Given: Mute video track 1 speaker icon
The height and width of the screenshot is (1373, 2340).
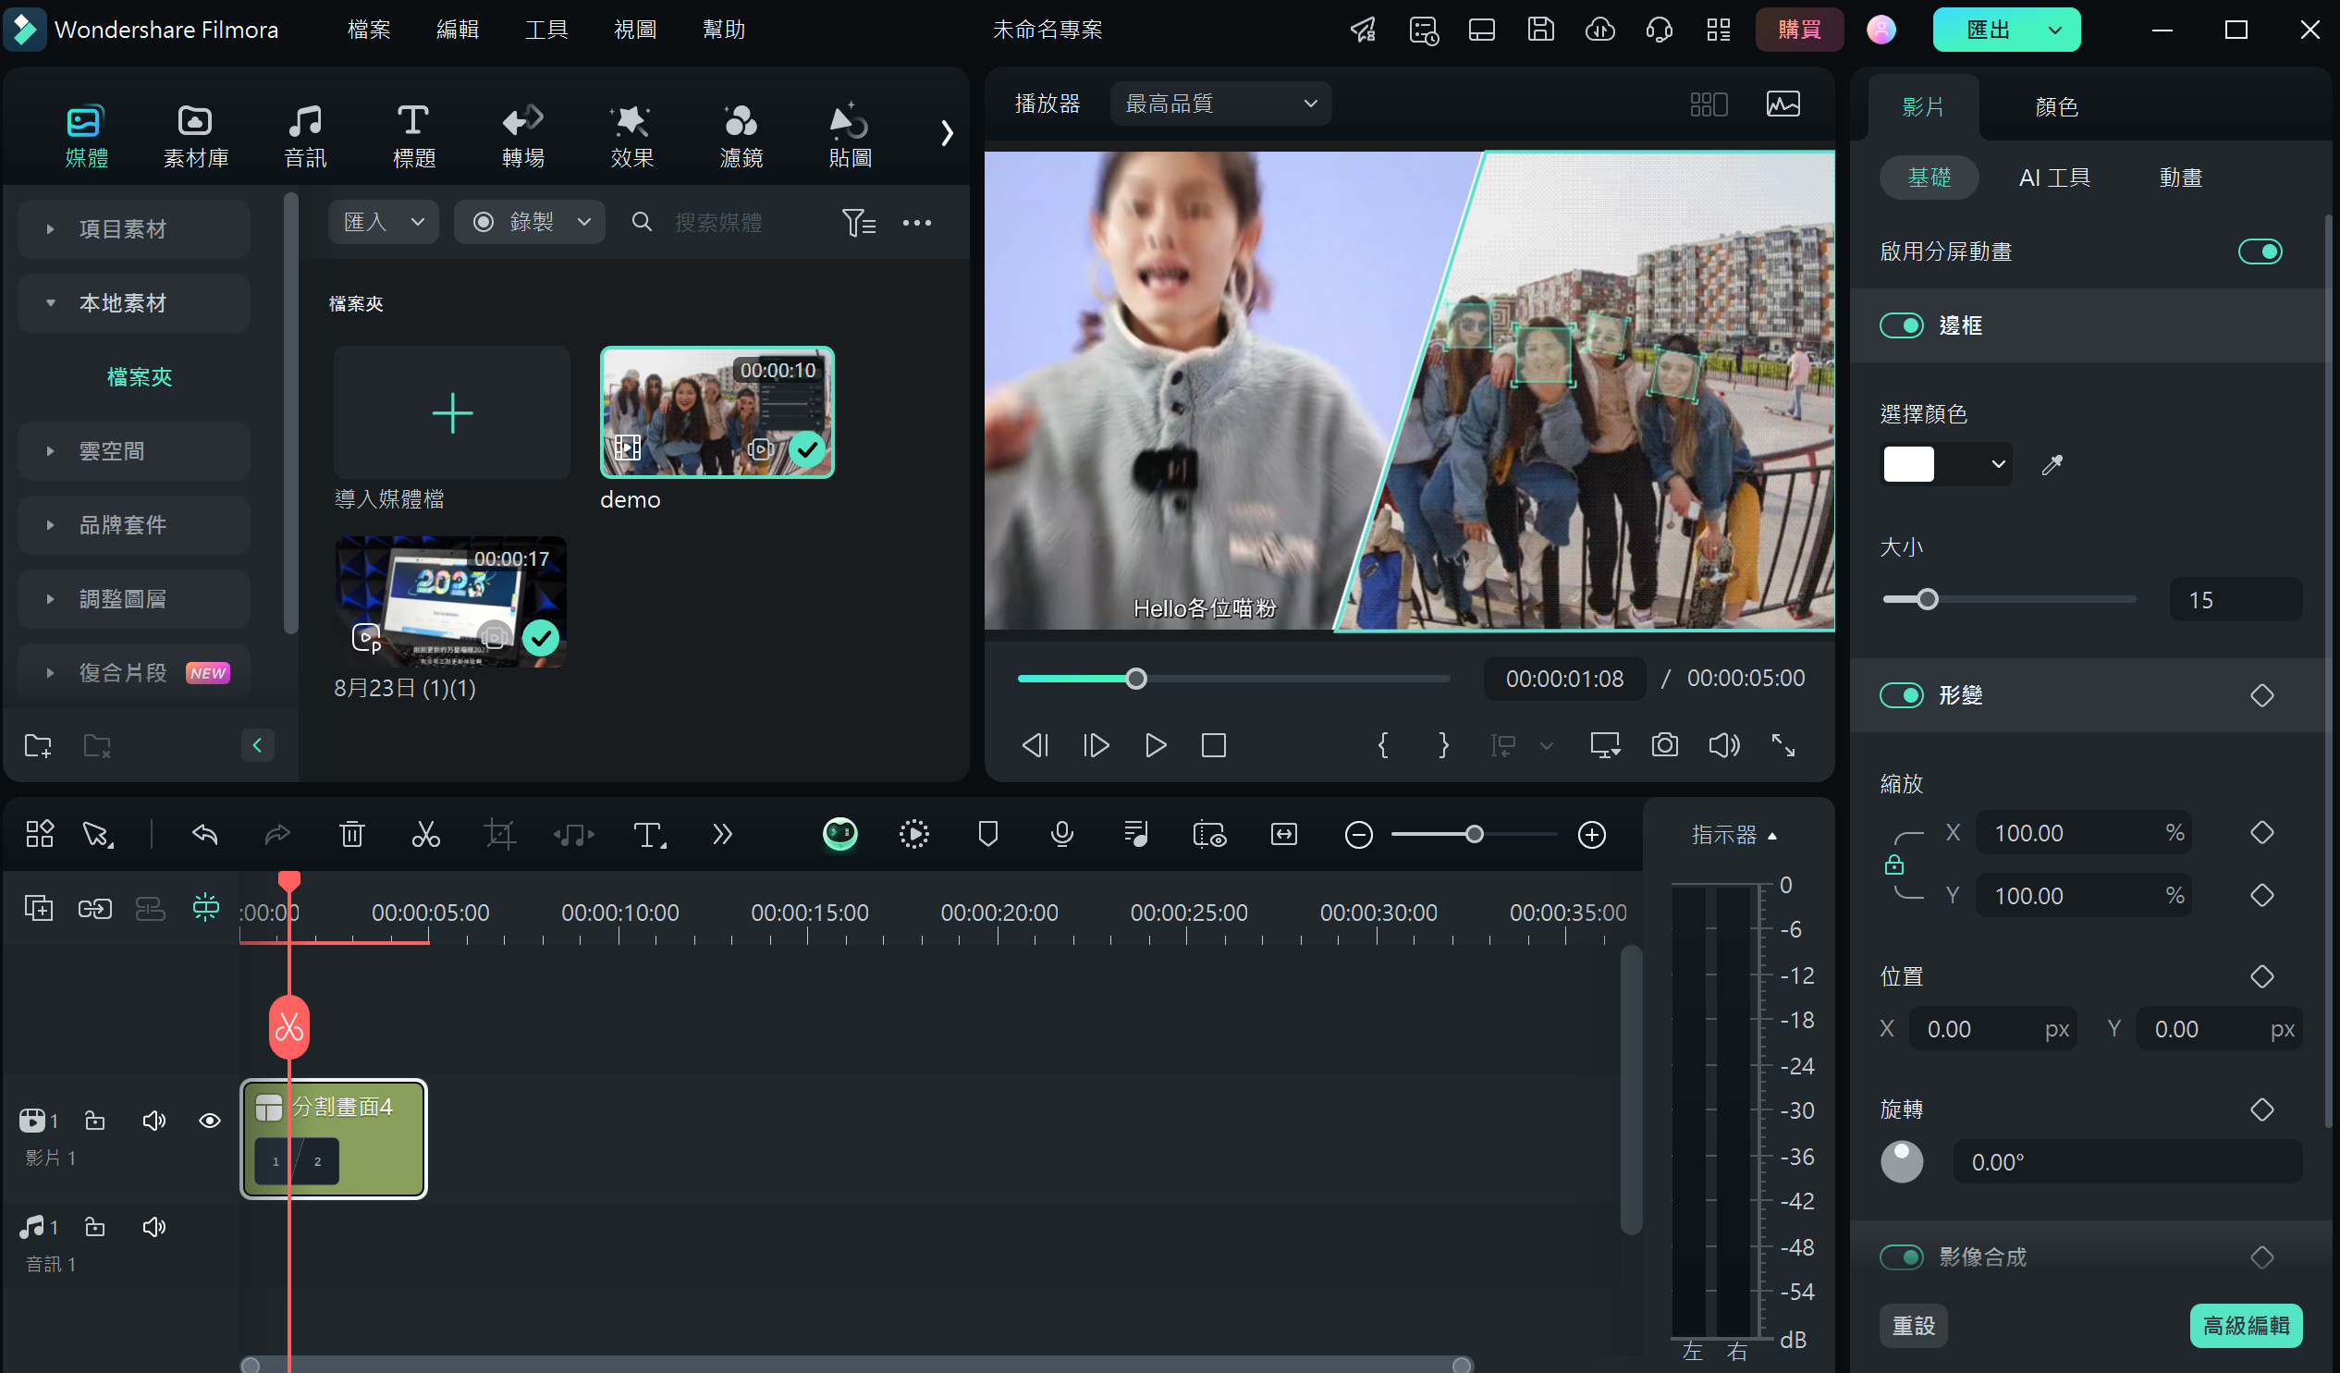Looking at the screenshot, I should tap(154, 1122).
